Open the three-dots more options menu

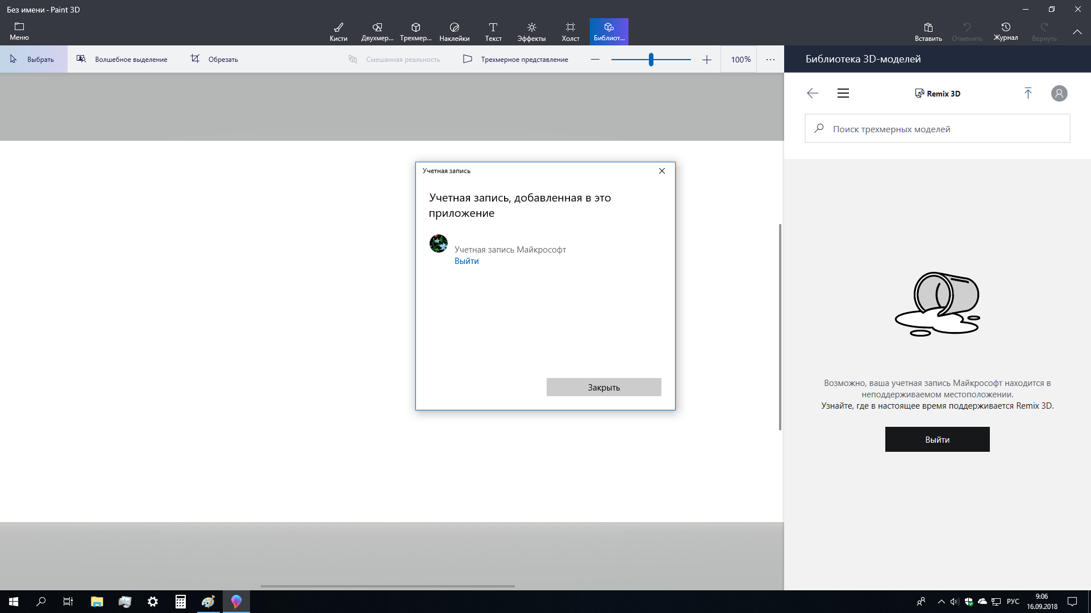point(771,59)
